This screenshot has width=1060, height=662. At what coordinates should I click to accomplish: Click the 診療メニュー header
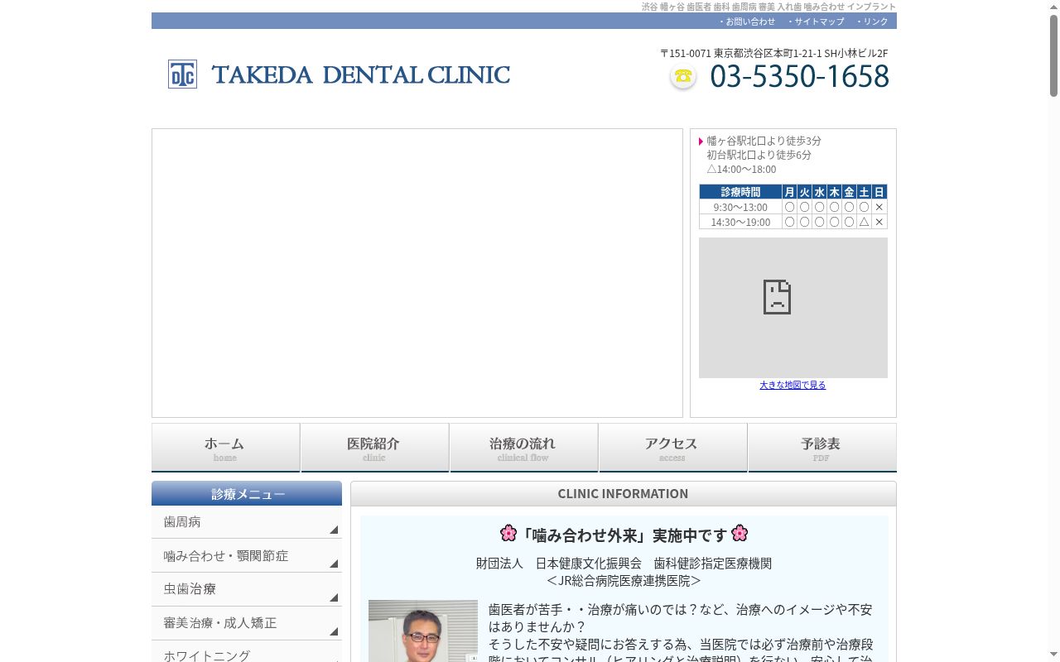[247, 493]
